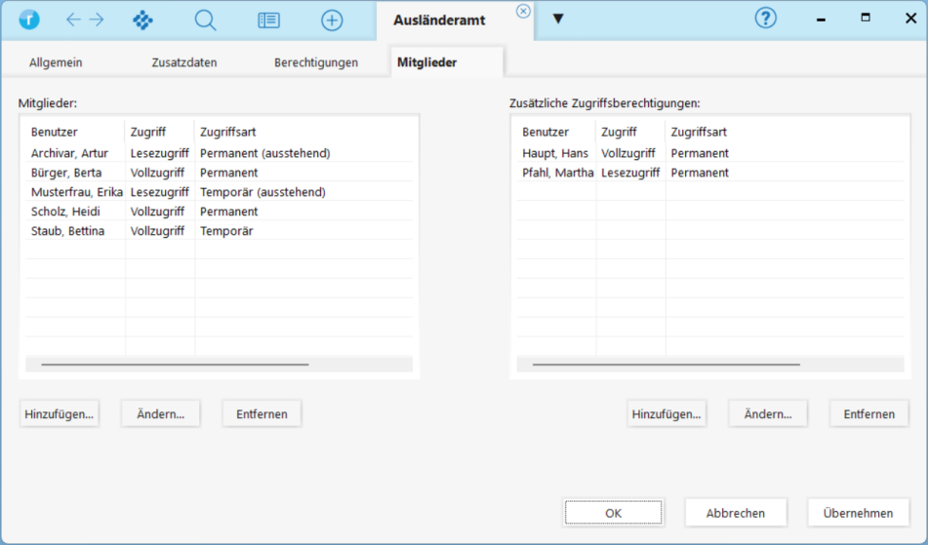Open help via the question mark icon
928x545 pixels.
[766, 19]
